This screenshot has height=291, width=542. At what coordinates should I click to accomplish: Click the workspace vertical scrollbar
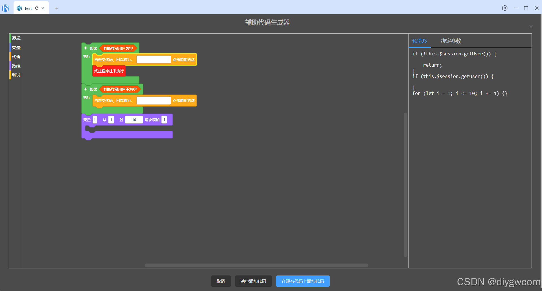tap(405, 185)
